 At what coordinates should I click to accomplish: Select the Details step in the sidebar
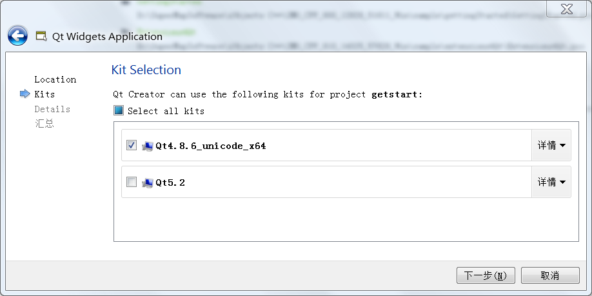[x=52, y=109]
